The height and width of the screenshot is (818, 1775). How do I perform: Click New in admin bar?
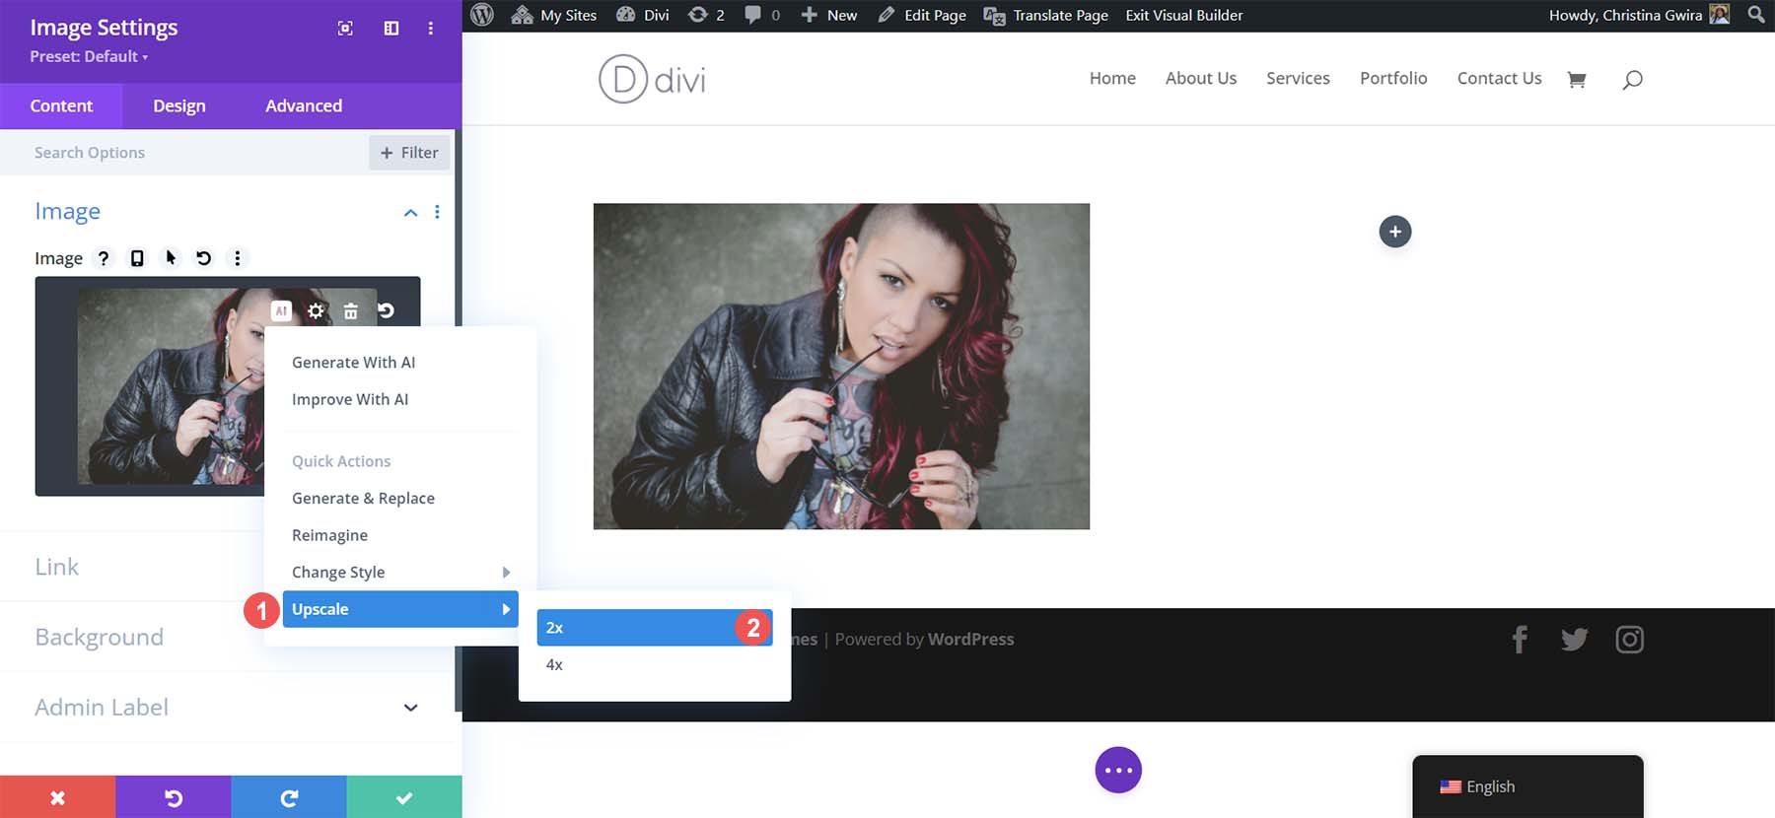(828, 15)
